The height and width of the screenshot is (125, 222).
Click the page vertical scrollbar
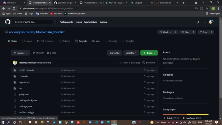[x=221, y=58]
